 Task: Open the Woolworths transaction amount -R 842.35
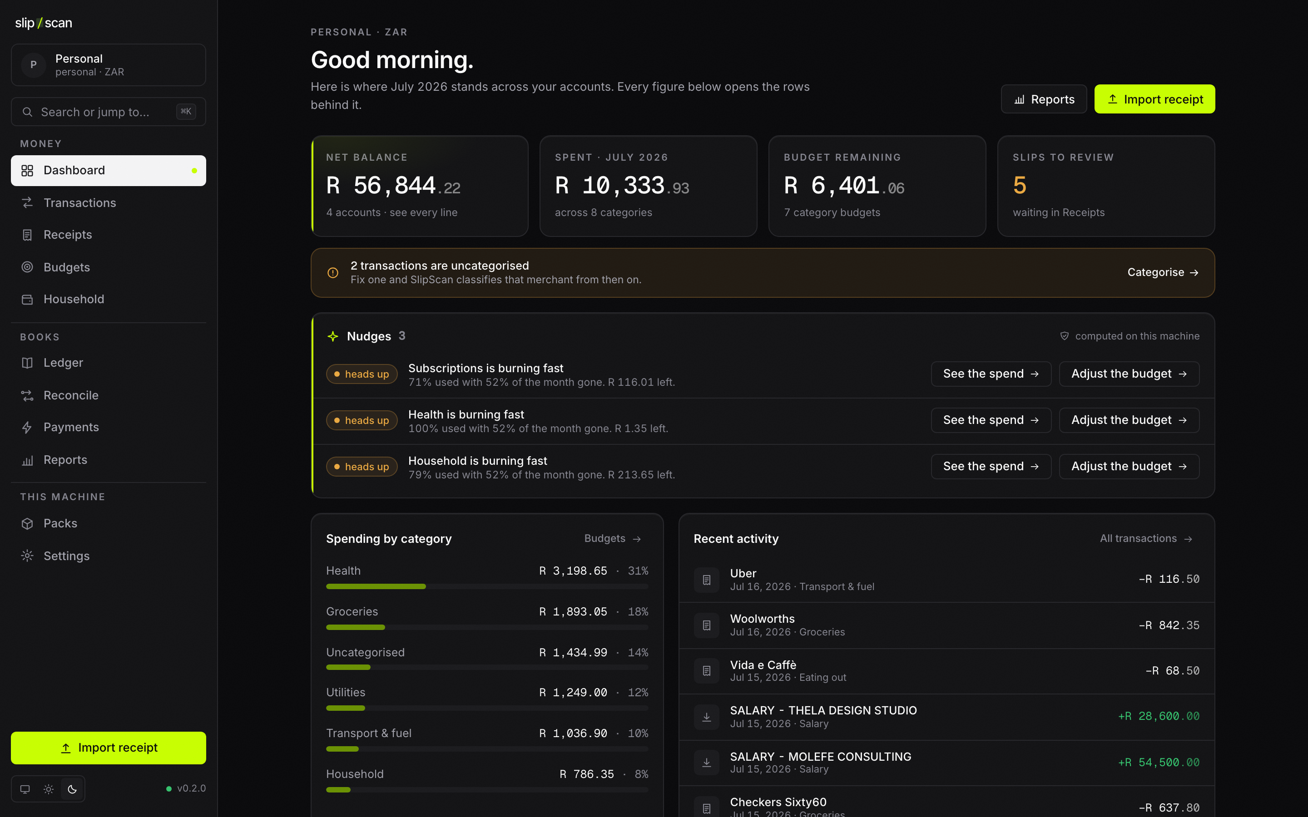pyautogui.click(x=1169, y=625)
